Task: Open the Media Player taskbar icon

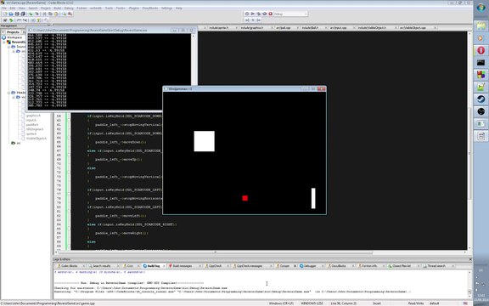Action: coord(481,38)
